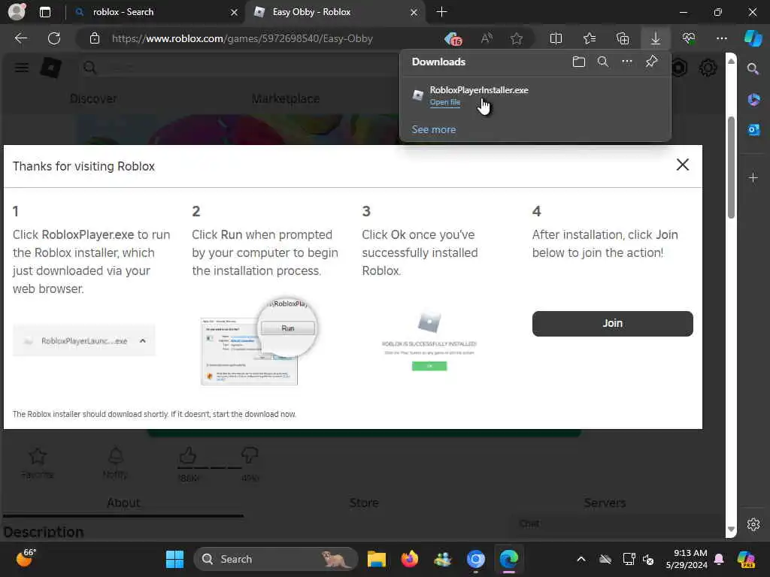770x577 pixels.
Task: View site information lock icon
Action: (x=95, y=38)
